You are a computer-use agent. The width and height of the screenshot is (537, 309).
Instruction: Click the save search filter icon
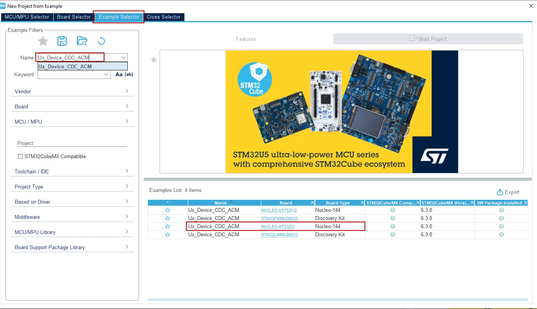coord(62,41)
